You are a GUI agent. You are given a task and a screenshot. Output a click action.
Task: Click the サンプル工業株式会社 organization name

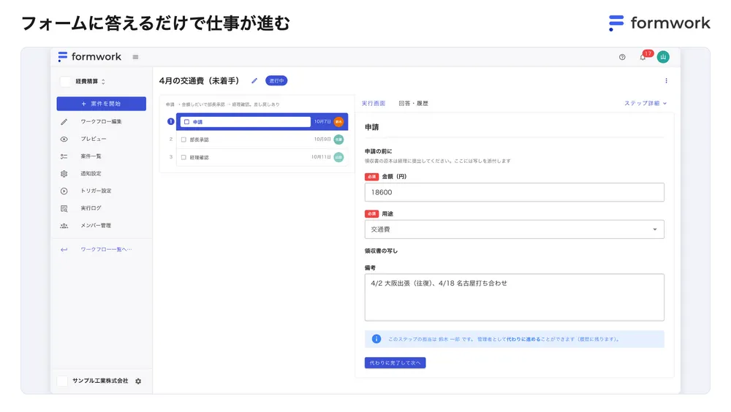point(99,381)
